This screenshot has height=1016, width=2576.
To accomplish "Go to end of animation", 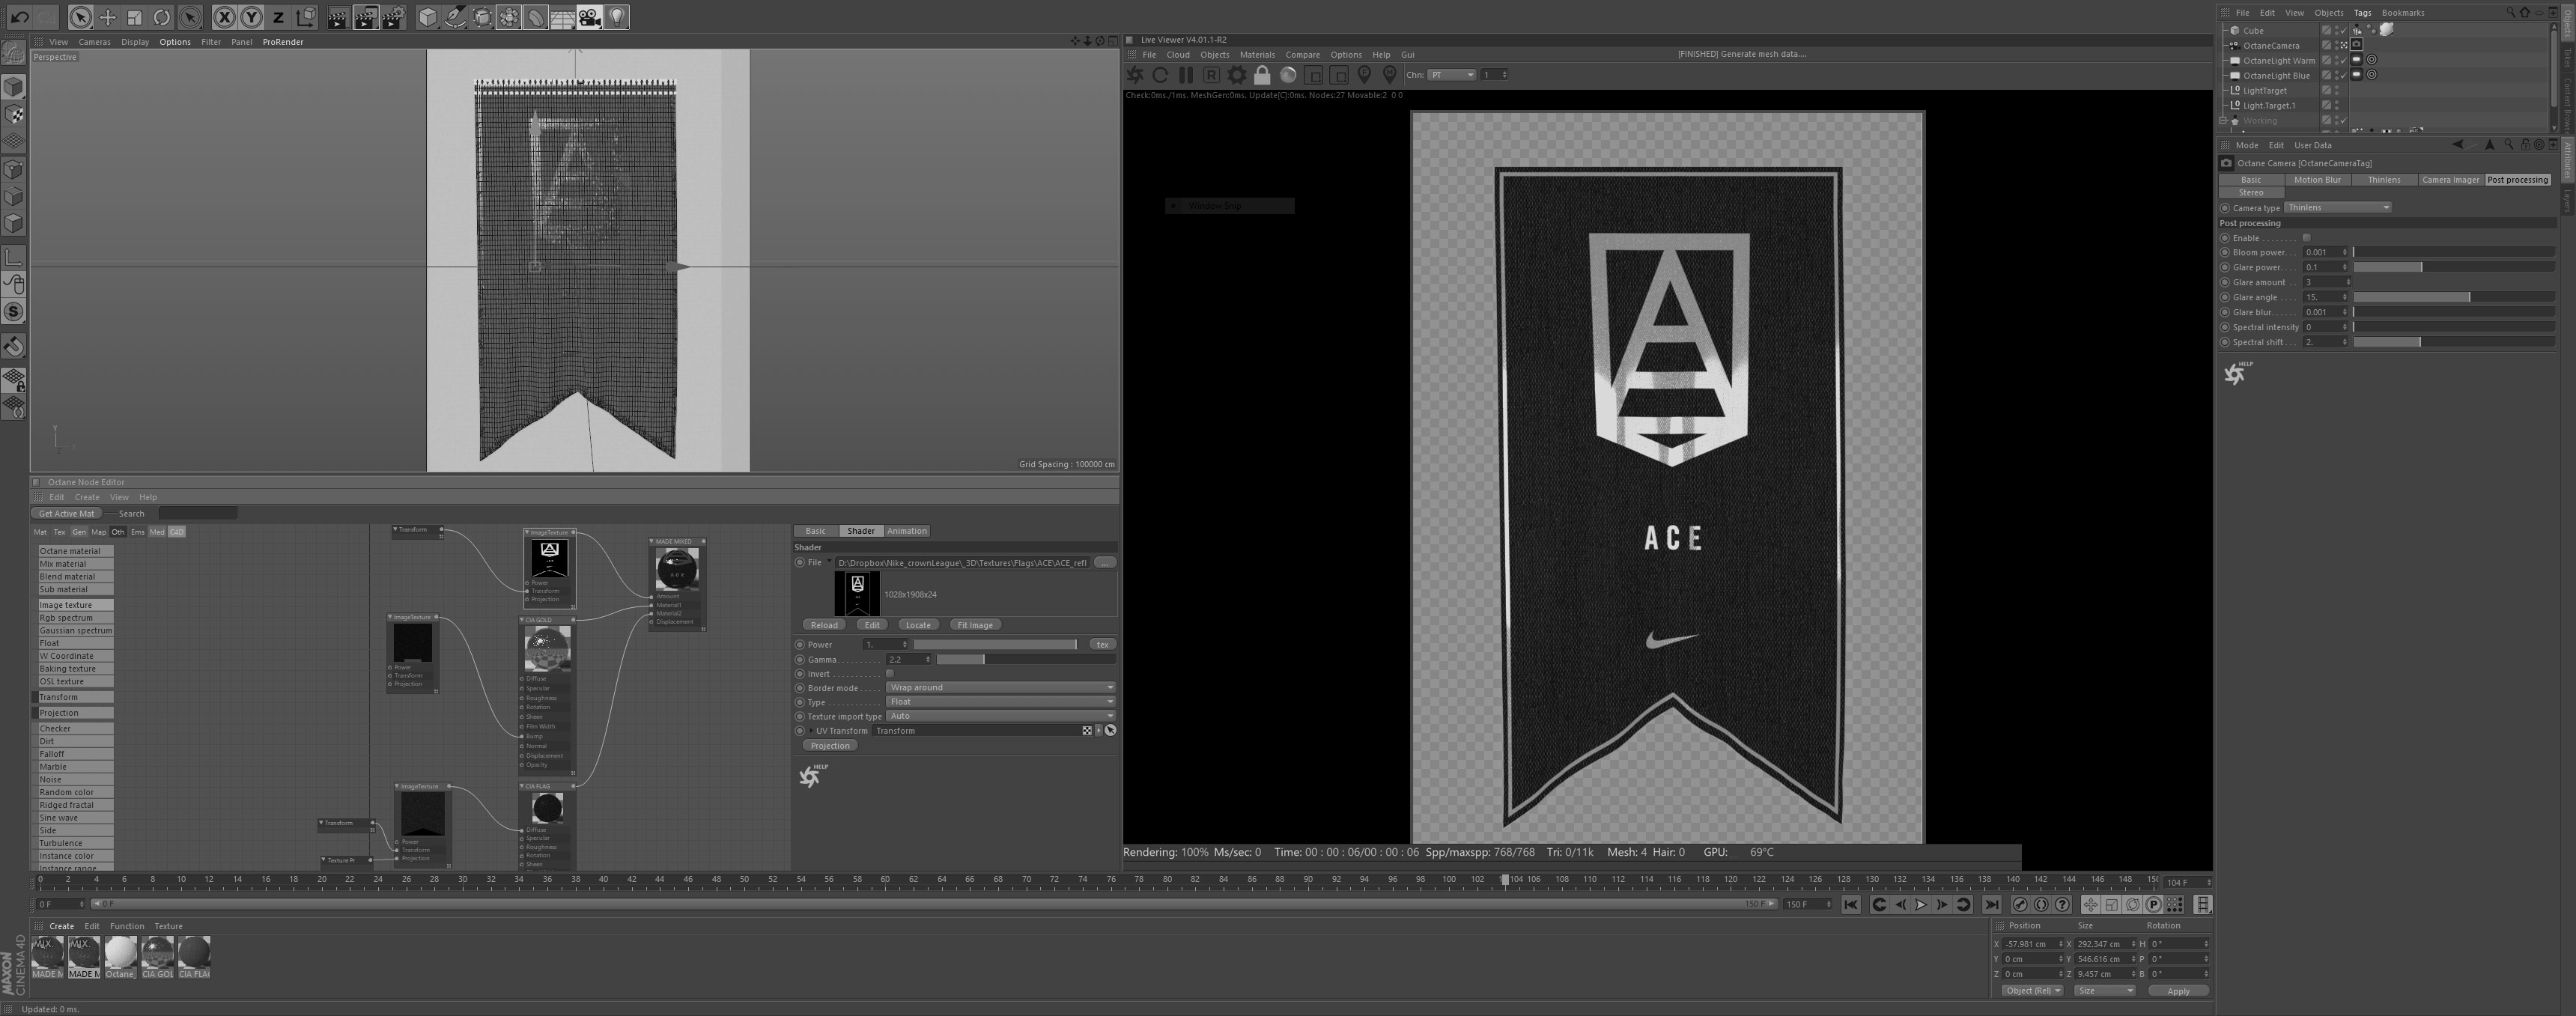I will pos(1991,905).
